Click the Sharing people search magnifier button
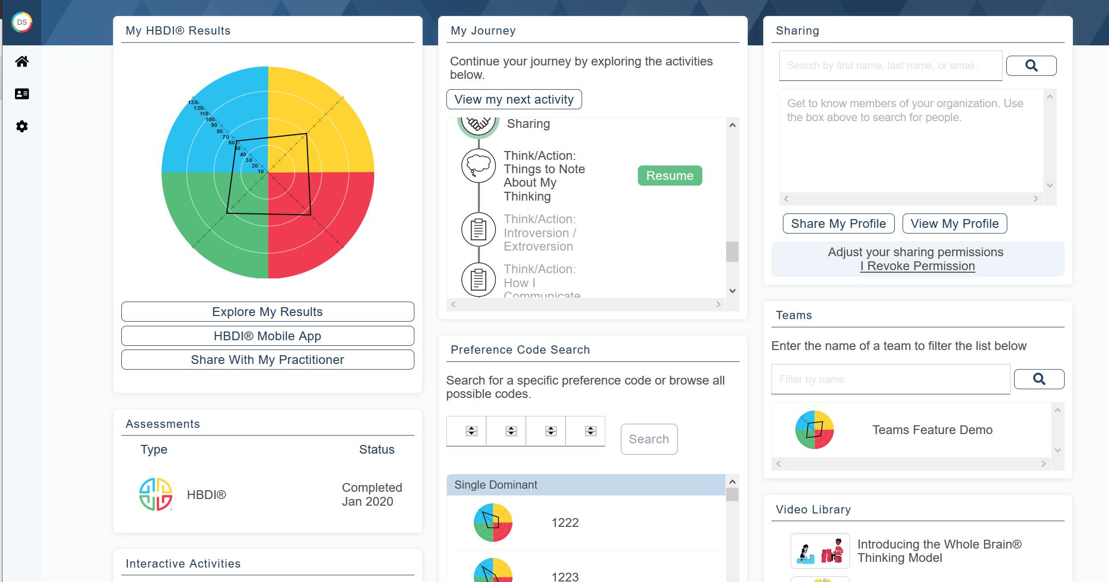The height and width of the screenshot is (582, 1109). [x=1031, y=65]
